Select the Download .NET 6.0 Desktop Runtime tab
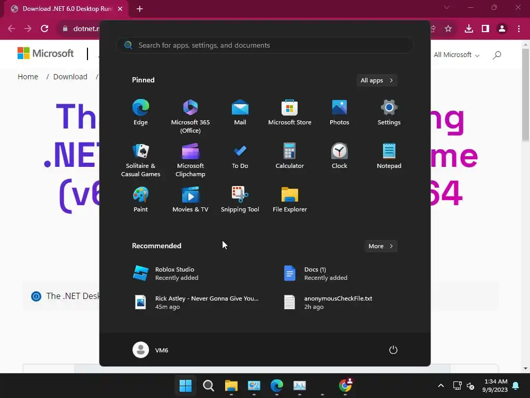This screenshot has height=398, width=530. [x=66, y=9]
